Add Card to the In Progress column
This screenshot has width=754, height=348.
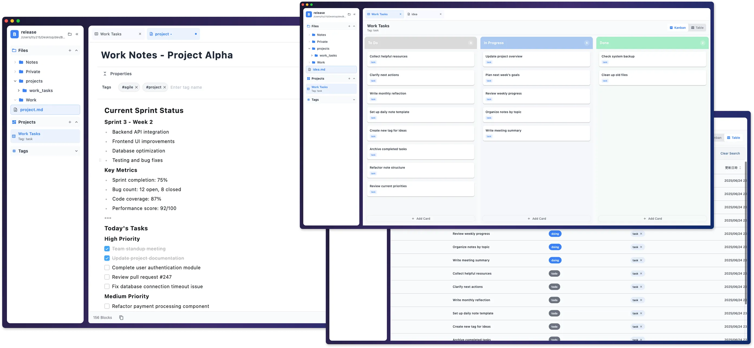tap(537, 218)
